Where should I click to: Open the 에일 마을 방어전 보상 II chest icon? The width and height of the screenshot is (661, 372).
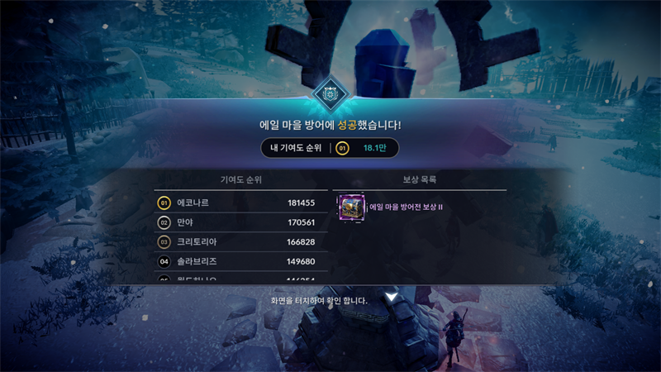(352, 207)
